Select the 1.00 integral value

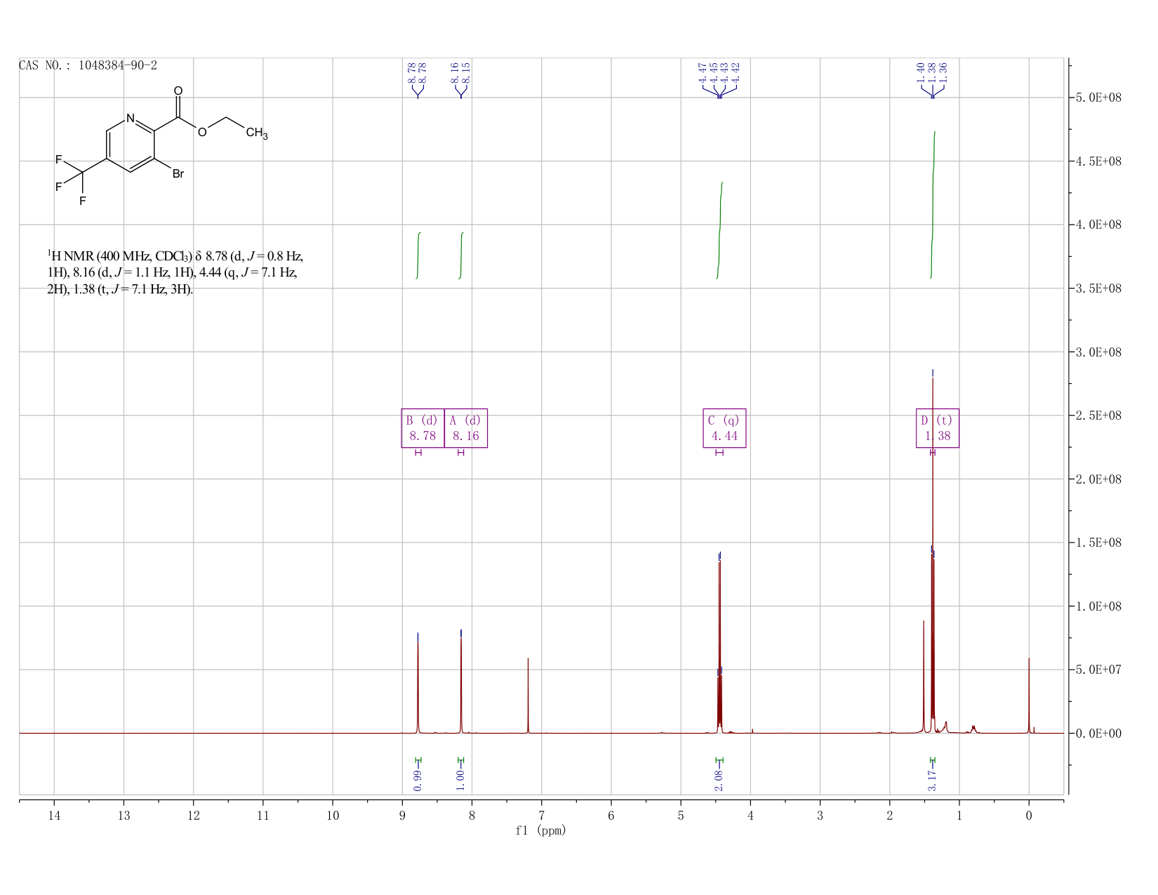pyautogui.click(x=461, y=780)
